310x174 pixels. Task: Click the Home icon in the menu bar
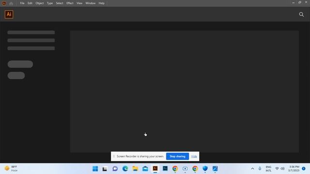11,3
